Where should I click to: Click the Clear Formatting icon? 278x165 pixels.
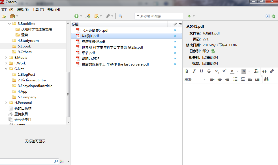click(x=256, y=71)
